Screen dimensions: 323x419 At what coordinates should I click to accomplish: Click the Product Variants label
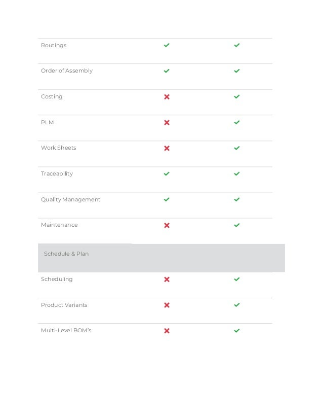pos(64,305)
